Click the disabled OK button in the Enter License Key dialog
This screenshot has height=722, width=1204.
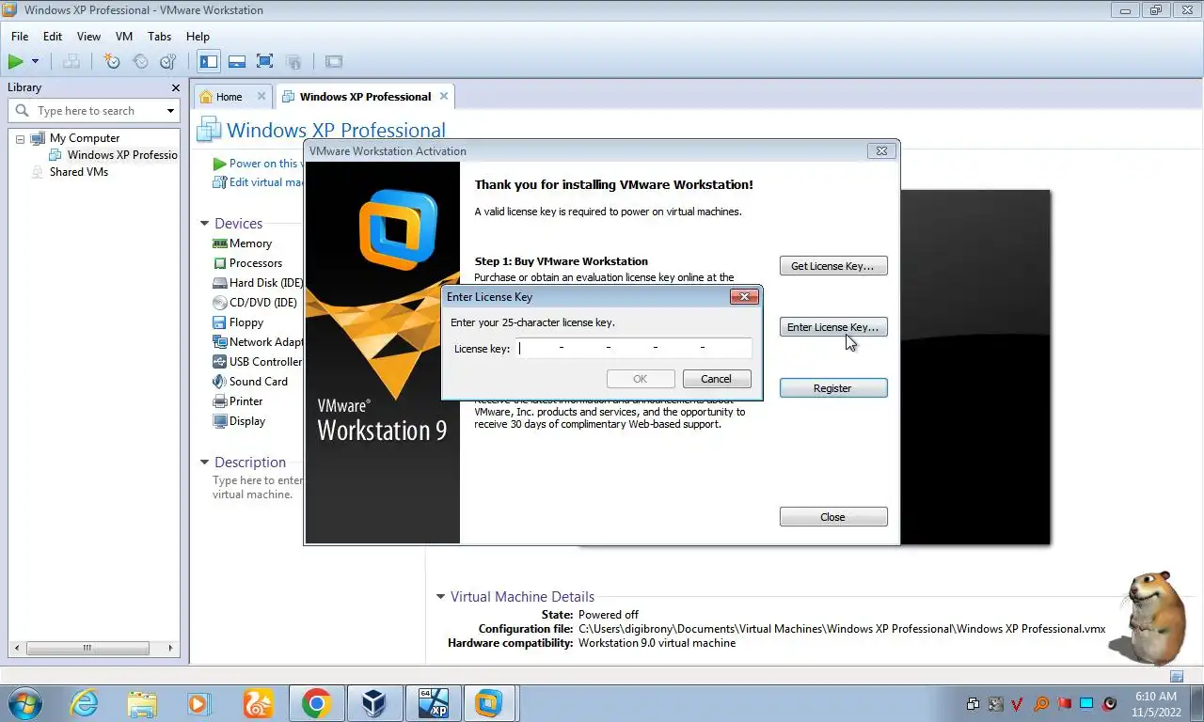641,379
